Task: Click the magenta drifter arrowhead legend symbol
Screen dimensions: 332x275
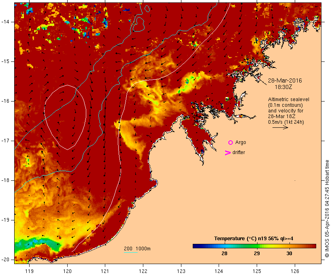Action: click(228, 153)
